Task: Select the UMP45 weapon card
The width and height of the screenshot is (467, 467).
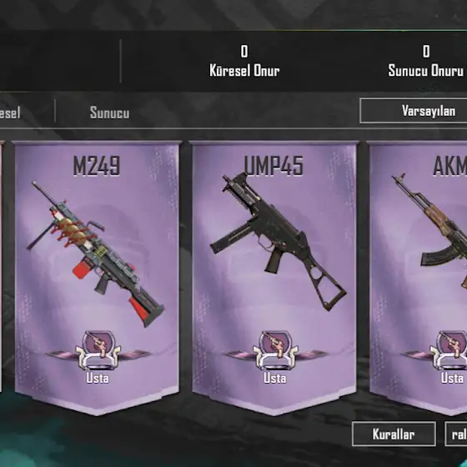Action: (x=274, y=278)
